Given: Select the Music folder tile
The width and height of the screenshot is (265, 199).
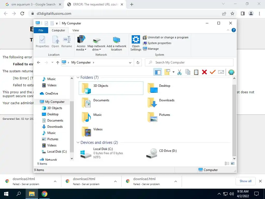Looking at the screenshot, I should click(x=111, y=117).
